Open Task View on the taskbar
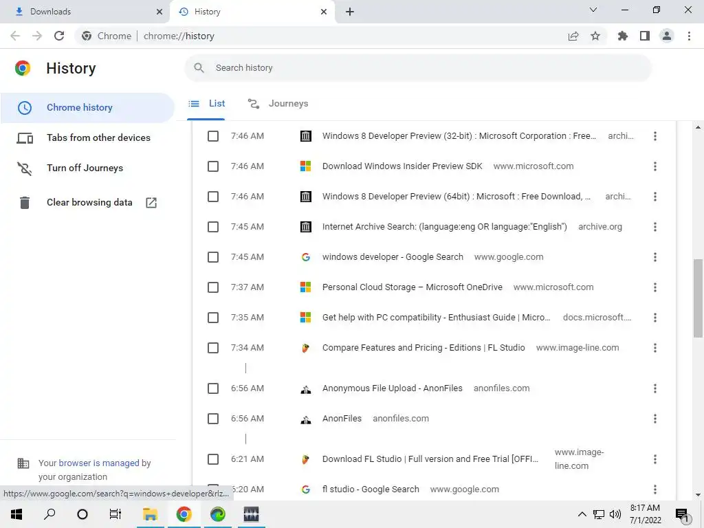The height and width of the screenshot is (528, 704). (x=115, y=514)
